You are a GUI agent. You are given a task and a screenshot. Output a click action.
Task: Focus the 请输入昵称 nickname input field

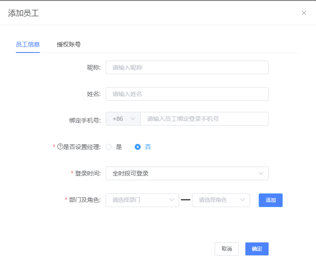point(187,67)
